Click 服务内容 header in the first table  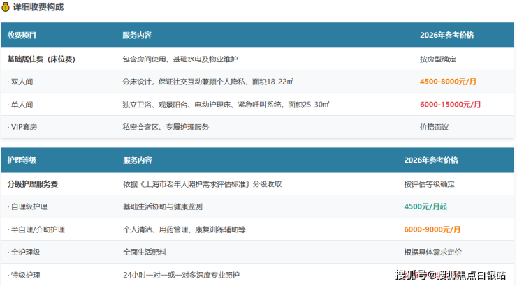pyautogui.click(x=137, y=35)
